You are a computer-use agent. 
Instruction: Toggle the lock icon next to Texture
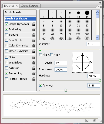point(34,35)
